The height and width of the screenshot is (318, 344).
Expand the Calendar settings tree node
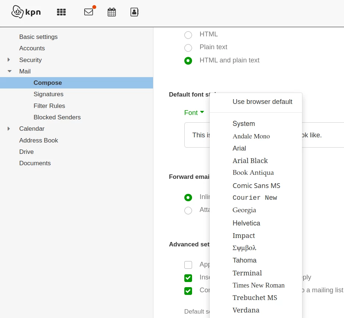click(9, 129)
